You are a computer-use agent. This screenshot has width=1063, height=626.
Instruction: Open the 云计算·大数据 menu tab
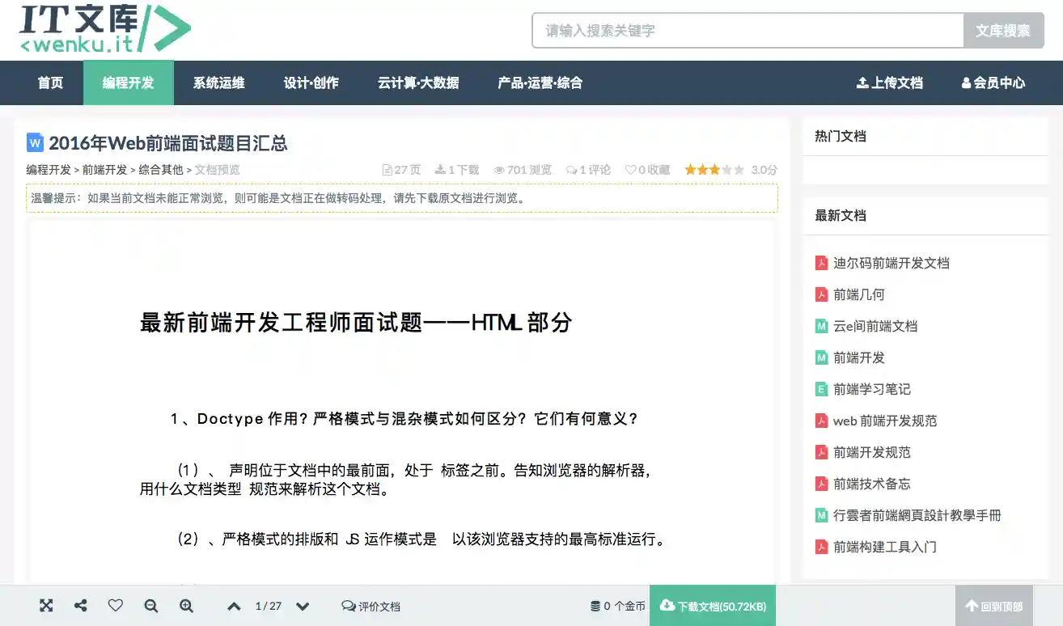point(417,82)
